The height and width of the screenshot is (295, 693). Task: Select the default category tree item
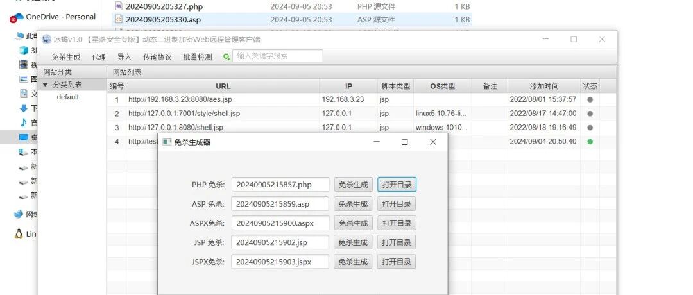[x=67, y=97]
